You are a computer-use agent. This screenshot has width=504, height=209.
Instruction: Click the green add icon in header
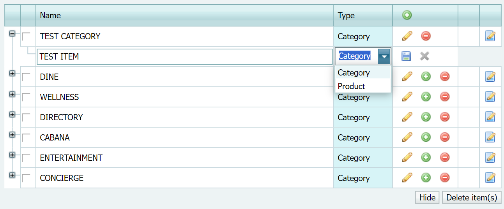(x=407, y=15)
